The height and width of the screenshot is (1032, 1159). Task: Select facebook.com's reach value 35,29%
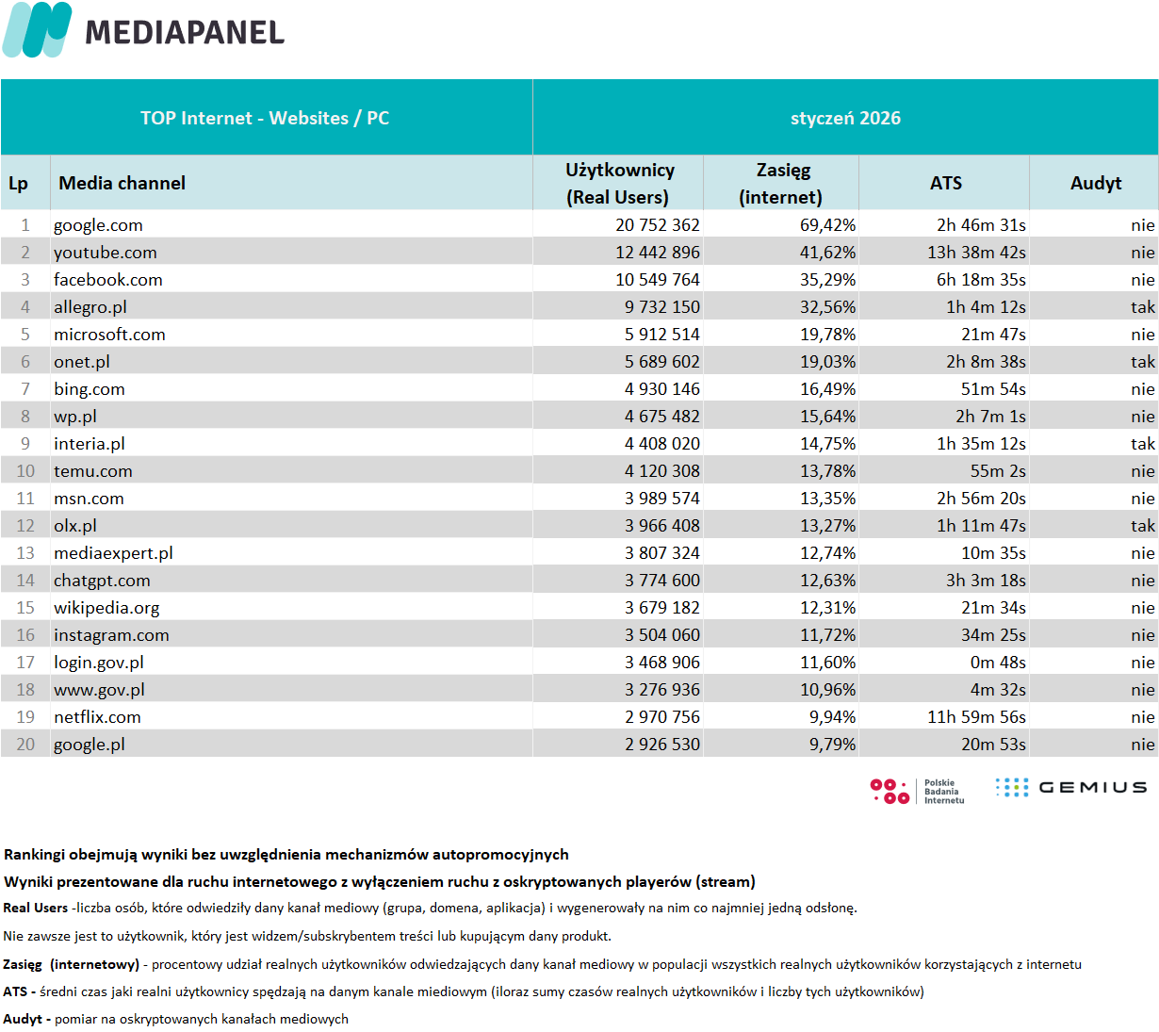point(827,280)
